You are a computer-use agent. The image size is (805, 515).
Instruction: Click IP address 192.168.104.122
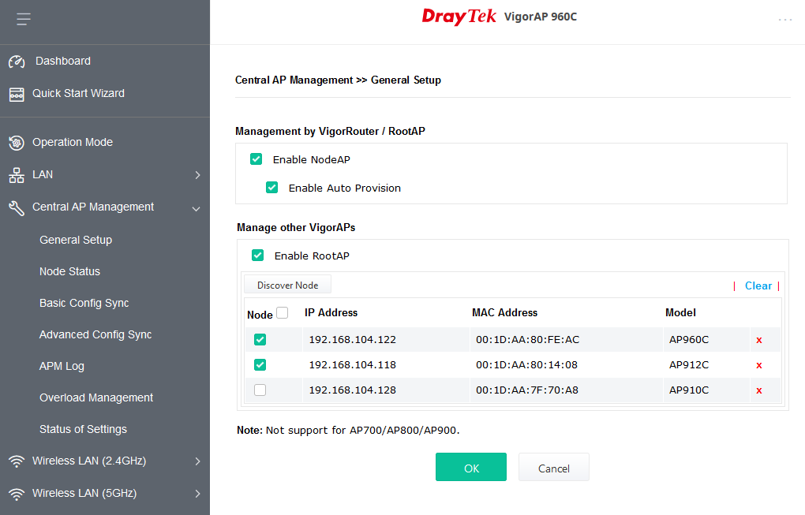coord(353,340)
